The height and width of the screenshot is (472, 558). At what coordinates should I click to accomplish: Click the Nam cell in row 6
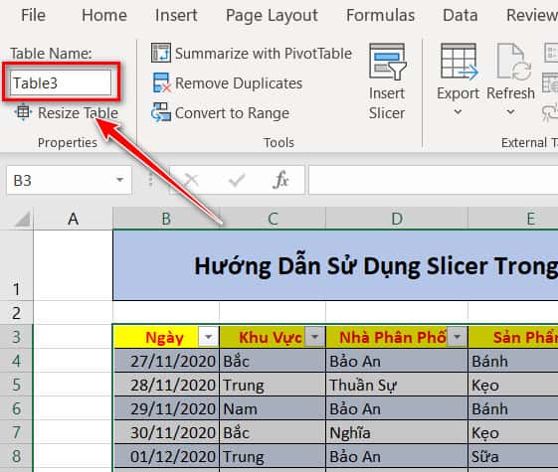pos(273,408)
